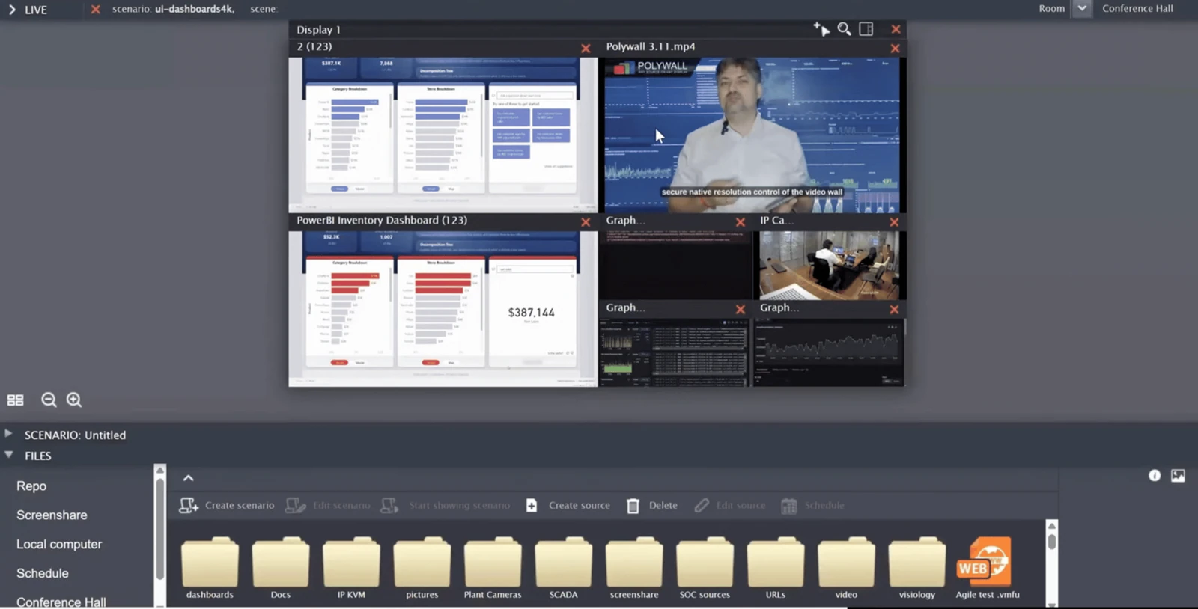Click the sidebar vertical scrollbar
The image size is (1198, 609).
coord(159,527)
